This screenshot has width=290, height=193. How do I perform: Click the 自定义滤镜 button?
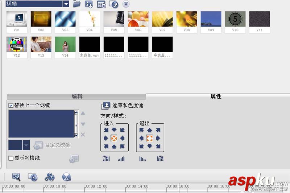click(x=52, y=145)
